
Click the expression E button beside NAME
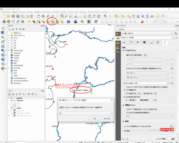click(x=176, y=37)
